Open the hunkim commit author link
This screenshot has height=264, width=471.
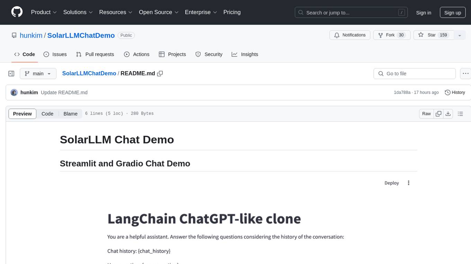tap(29, 93)
